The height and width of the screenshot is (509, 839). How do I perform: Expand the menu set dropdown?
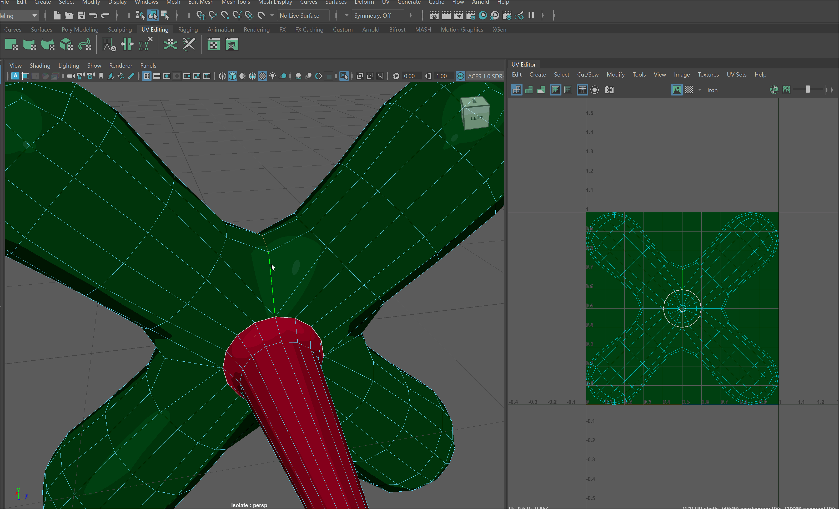(34, 16)
